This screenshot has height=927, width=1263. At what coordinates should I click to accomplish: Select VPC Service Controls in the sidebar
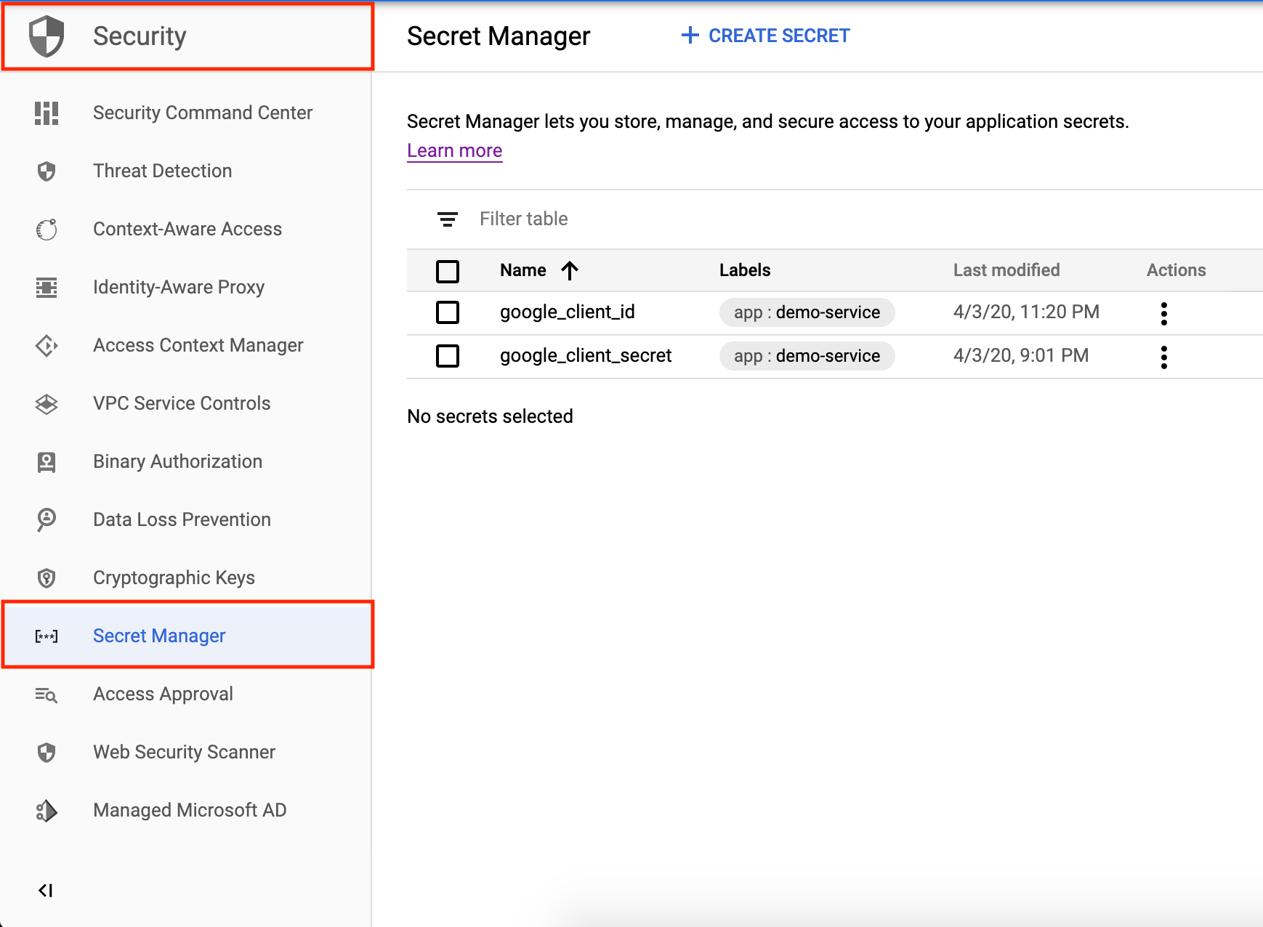(x=182, y=403)
